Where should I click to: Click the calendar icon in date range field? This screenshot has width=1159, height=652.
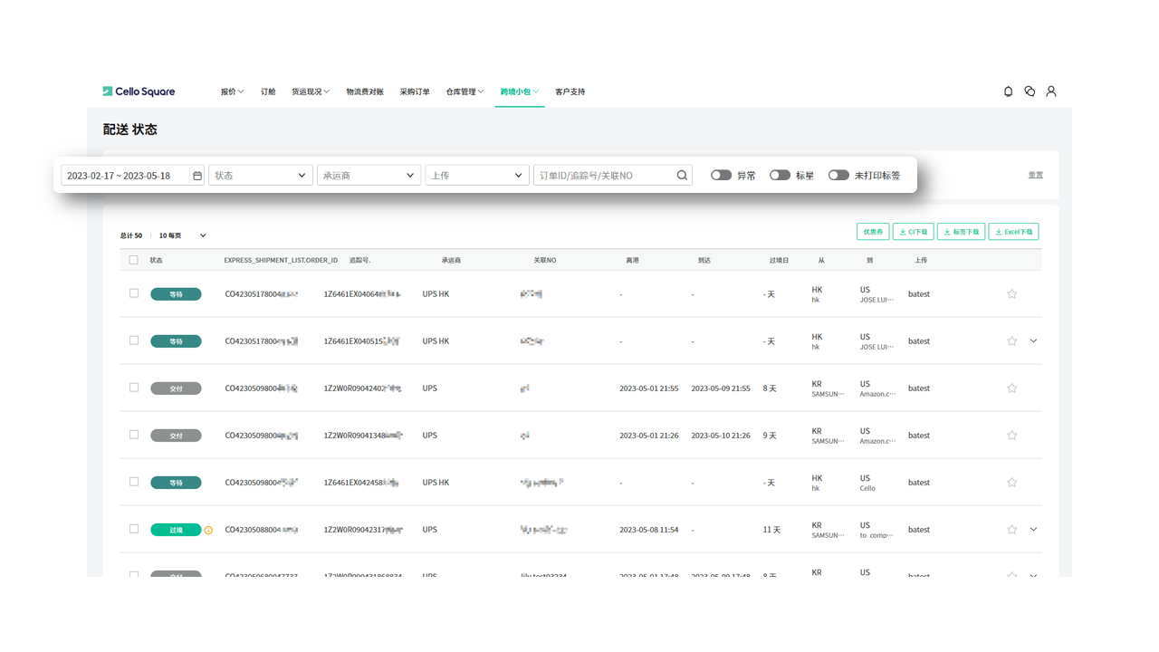[197, 176]
